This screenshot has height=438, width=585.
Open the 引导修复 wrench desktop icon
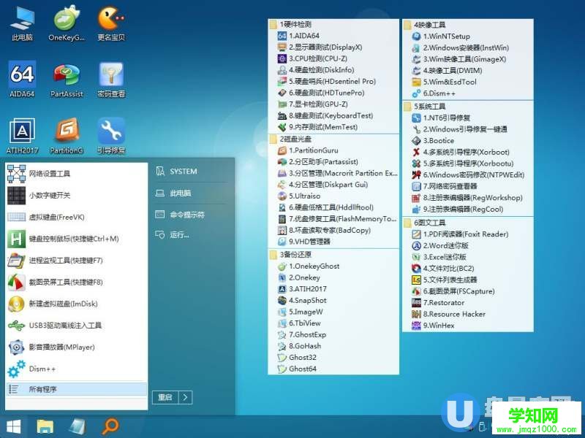pyautogui.click(x=111, y=136)
